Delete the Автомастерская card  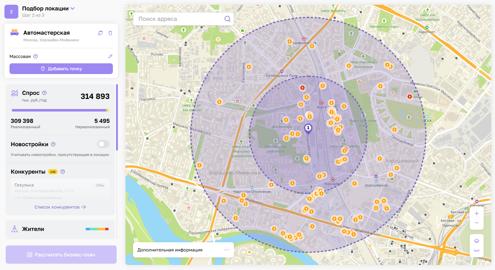(110, 33)
